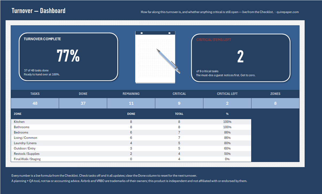Click the % column header
The width and height of the screenshot is (322, 194).
click(227, 114)
